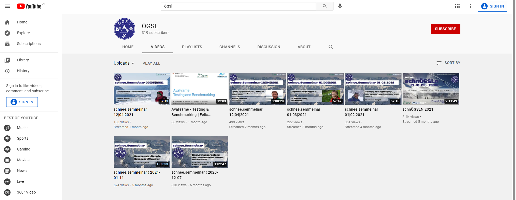
Task: Click the 360° Video icon
Action: [7, 192]
